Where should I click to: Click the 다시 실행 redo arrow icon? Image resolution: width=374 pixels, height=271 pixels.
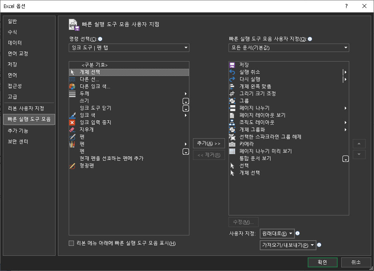pos(232,79)
